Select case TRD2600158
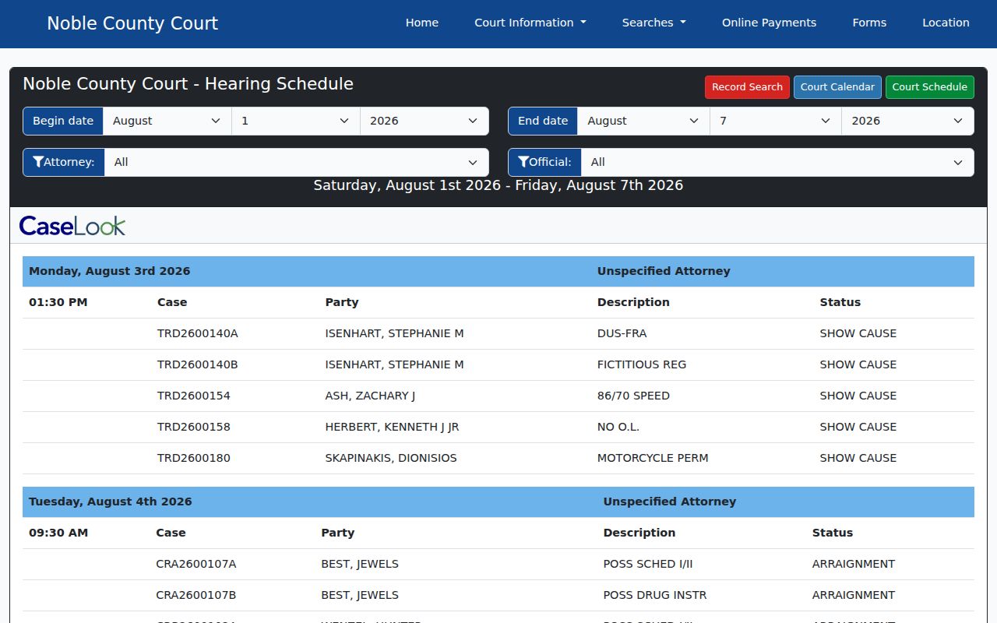The image size is (997, 623). point(194,427)
